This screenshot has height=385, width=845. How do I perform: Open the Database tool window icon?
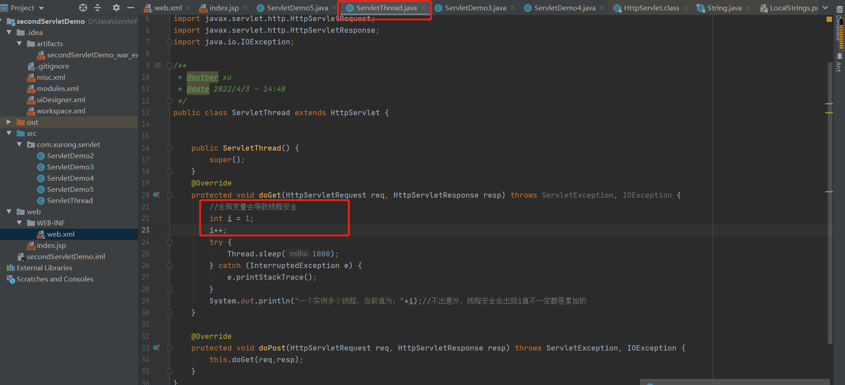point(839,9)
